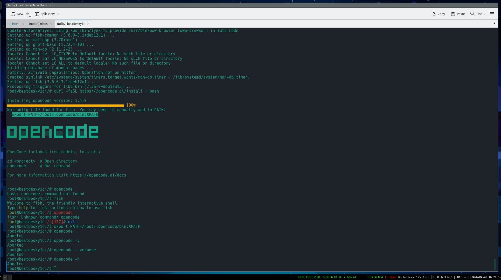Screen dimensions: 501x280
Task: Open the hamburger menu
Action: [492, 14]
